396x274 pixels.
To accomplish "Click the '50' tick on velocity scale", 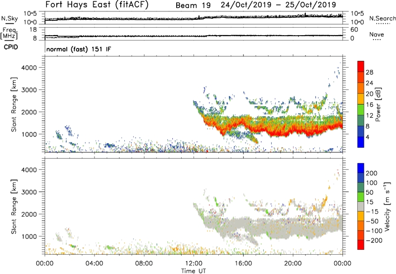I will (x=369, y=192).
